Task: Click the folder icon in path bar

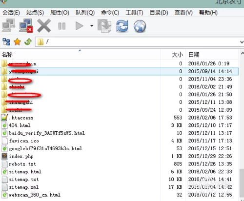Action: [x=41, y=42]
